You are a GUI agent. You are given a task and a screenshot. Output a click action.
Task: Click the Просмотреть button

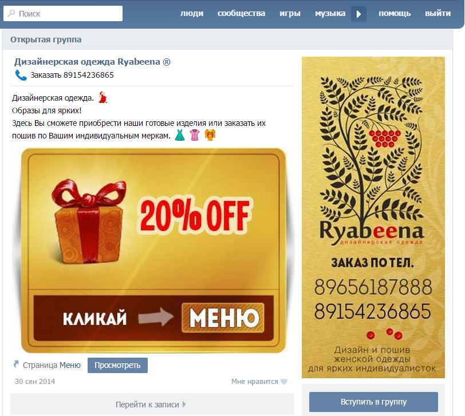(x=117, y=365)
